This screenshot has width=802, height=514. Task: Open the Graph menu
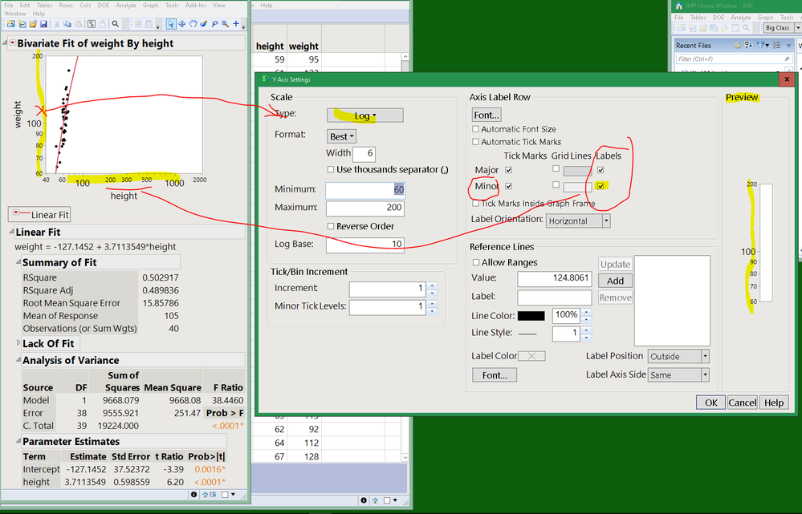pos(151,4)
